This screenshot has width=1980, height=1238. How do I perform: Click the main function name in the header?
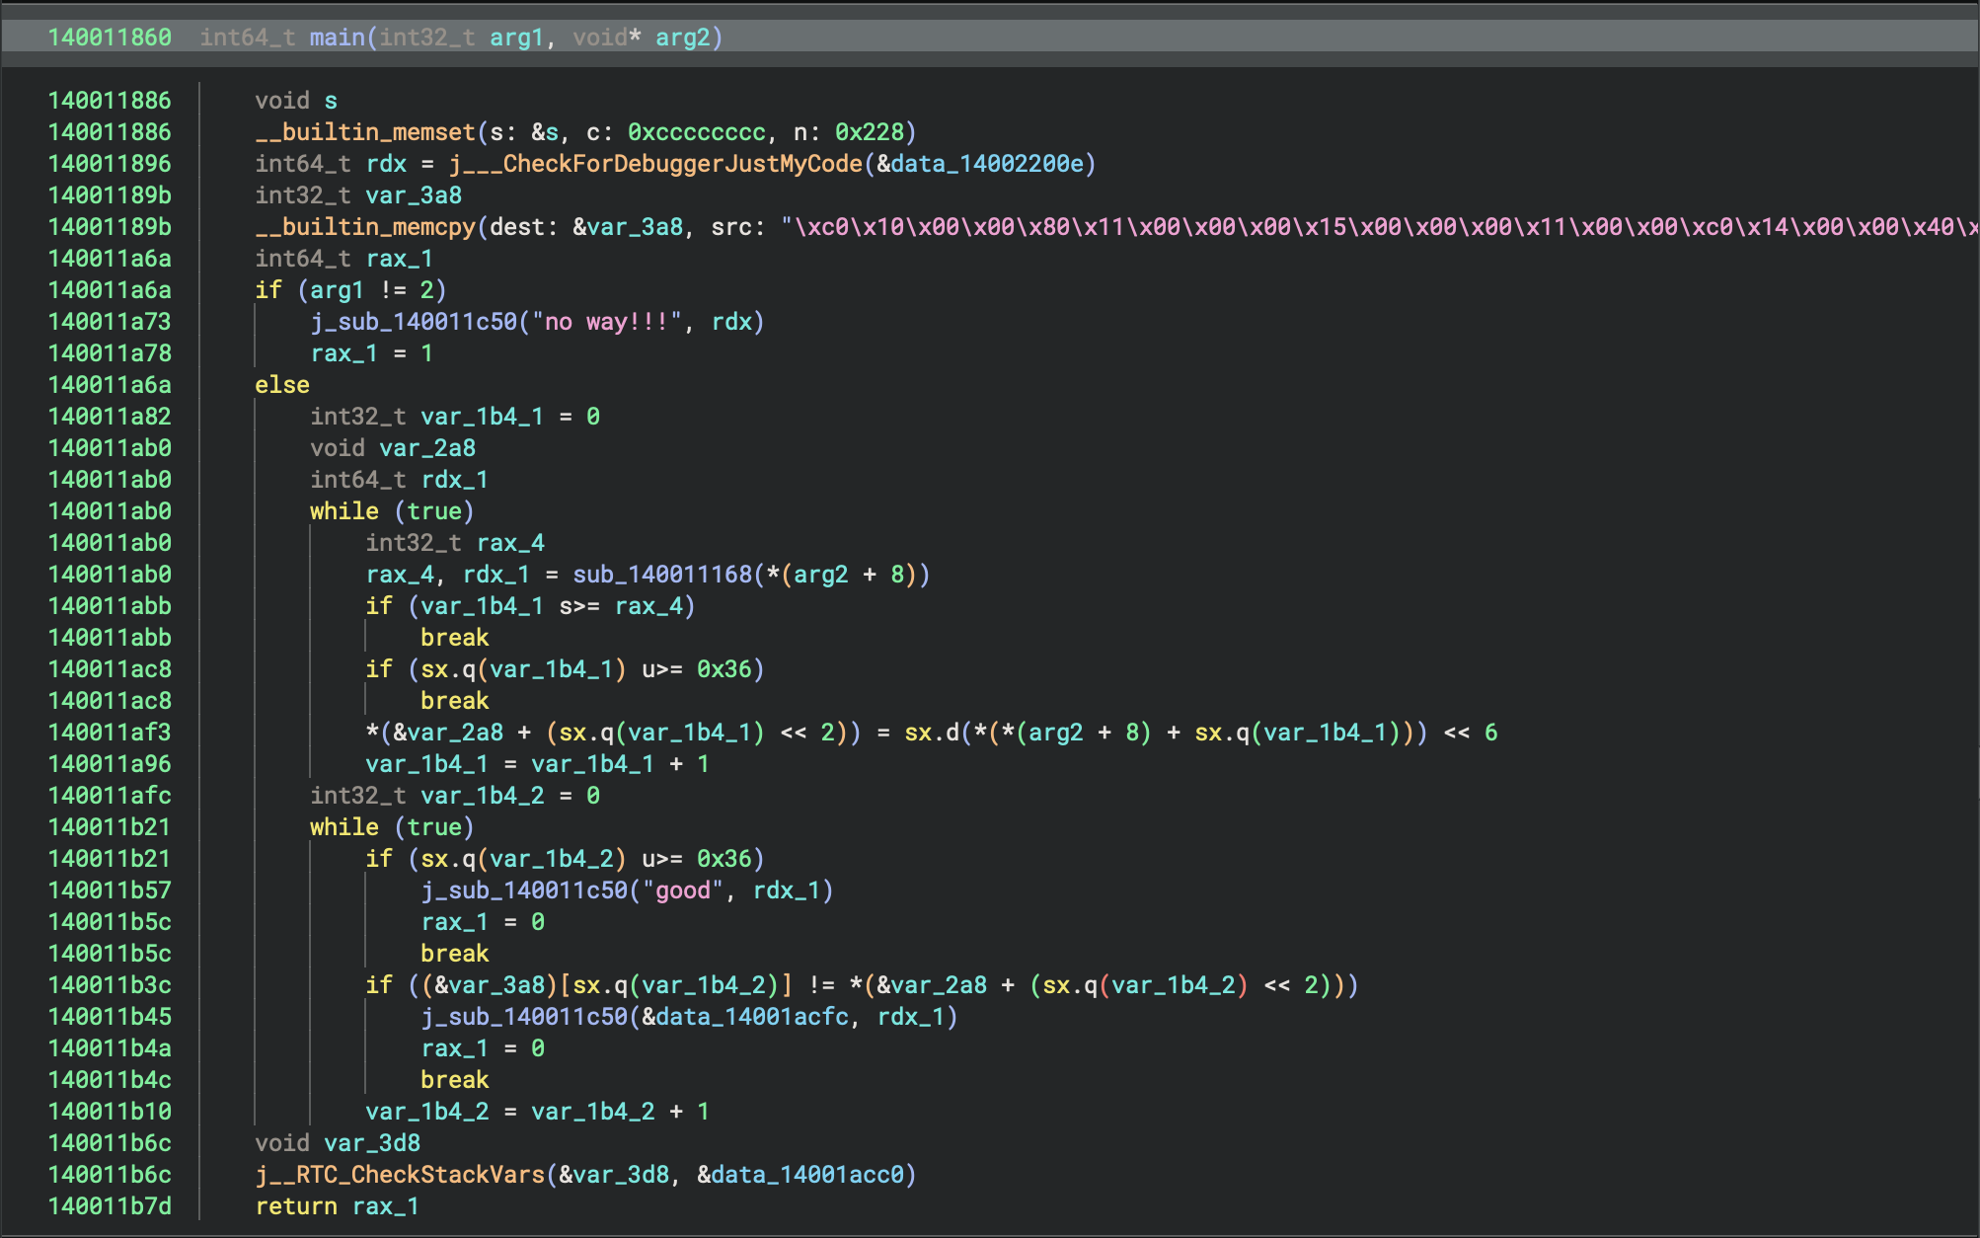[x=337, y=38]
